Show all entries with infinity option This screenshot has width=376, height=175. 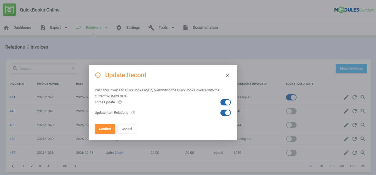coord(363,166)
